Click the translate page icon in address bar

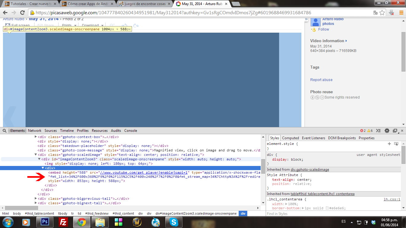tap(375, 12)
